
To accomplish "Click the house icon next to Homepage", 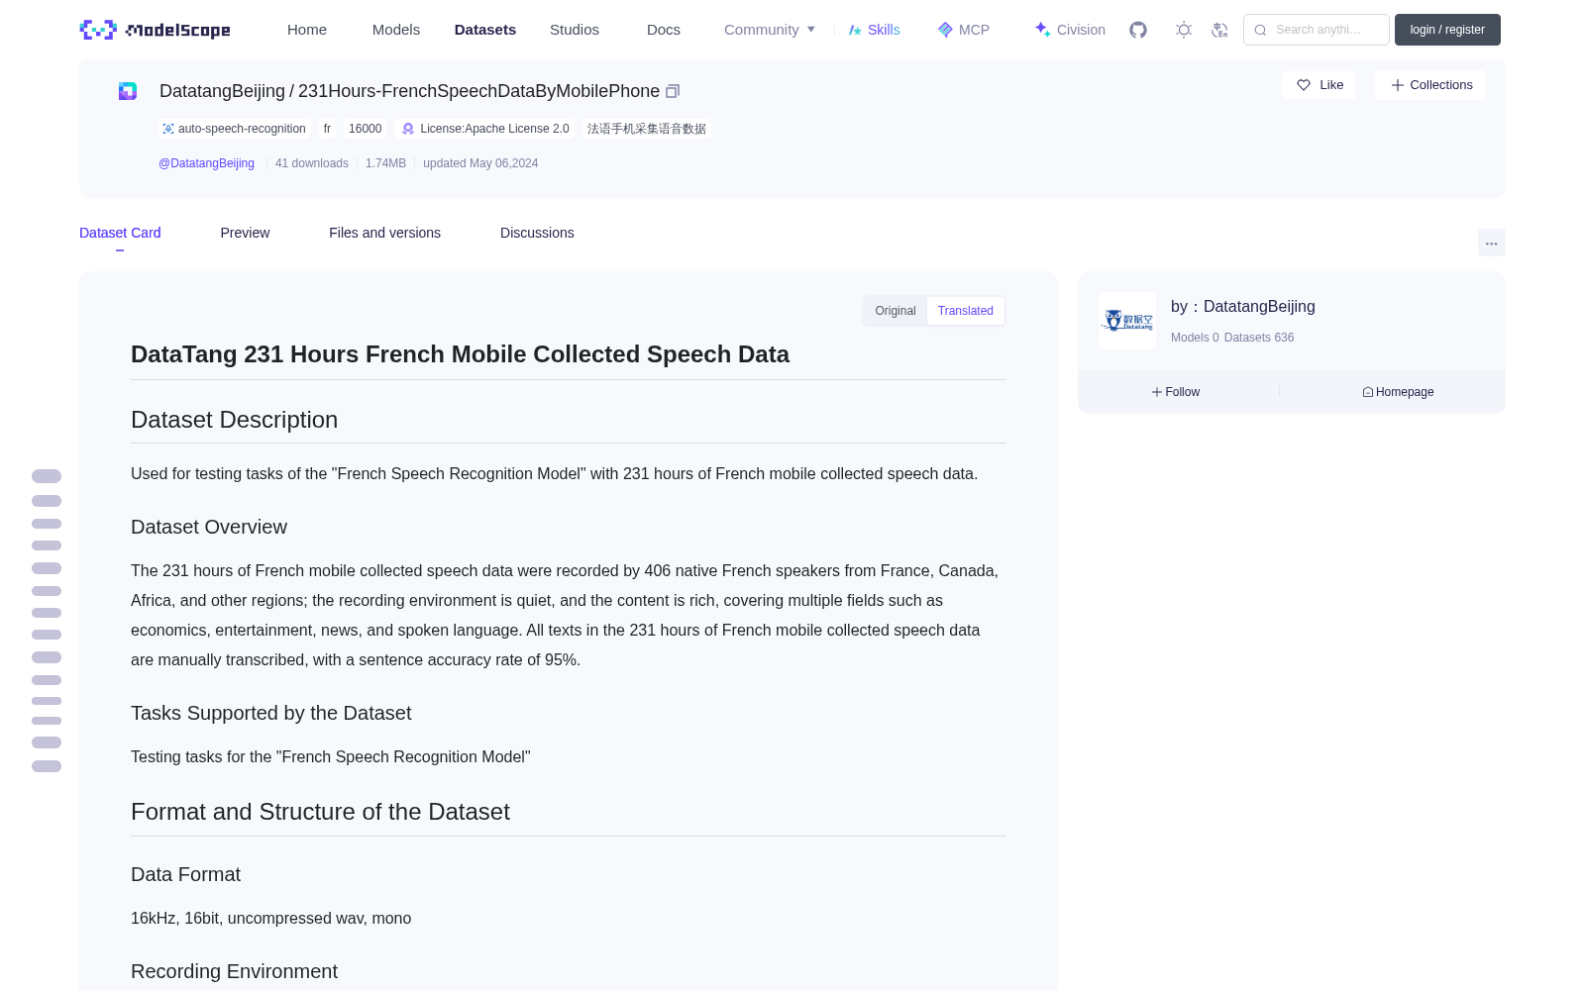I will (1368, 392).
